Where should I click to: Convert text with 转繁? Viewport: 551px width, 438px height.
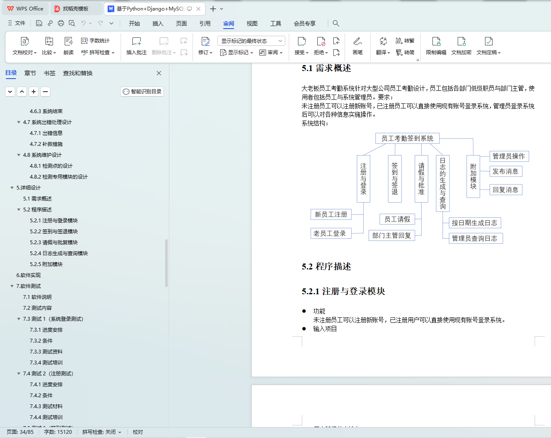point(405,41)
